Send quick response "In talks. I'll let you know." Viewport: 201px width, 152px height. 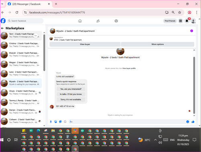click(71, 94)
